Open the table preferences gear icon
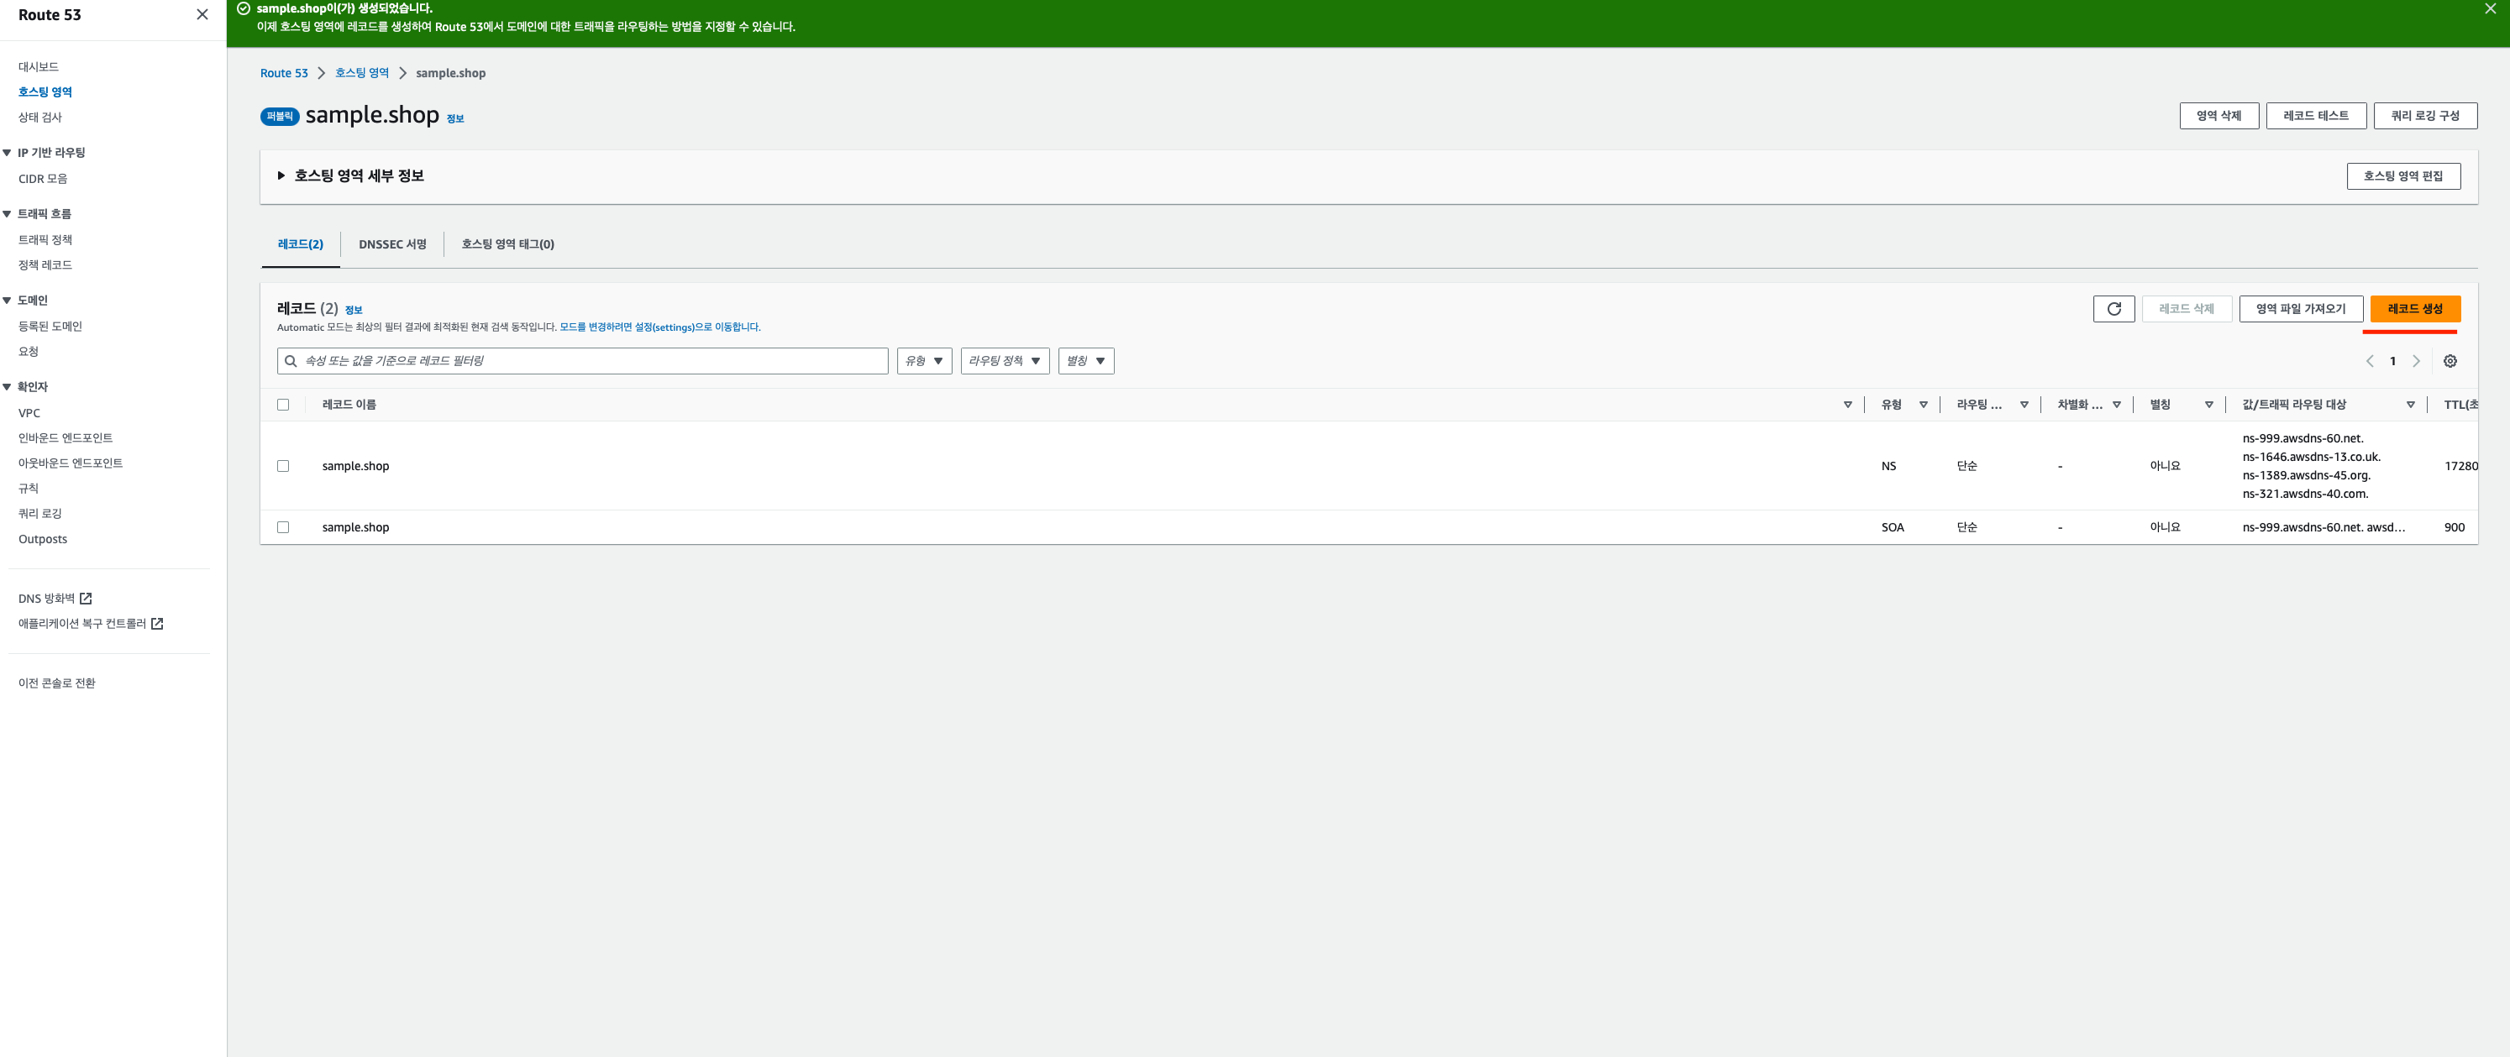This screenshot has height=1057, width=2510. coord(2450,361)
